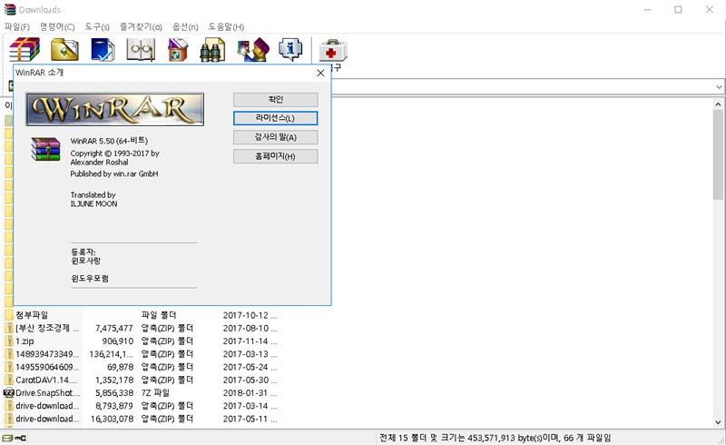Click the drive icon in the status bar
This screenshot has height=445, width=726.
click(x=7, y=438)
